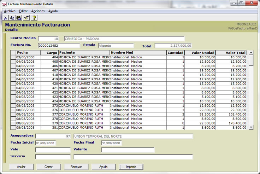Click the Fecha column header
260x174 pixels.
(x=28, y=53)
